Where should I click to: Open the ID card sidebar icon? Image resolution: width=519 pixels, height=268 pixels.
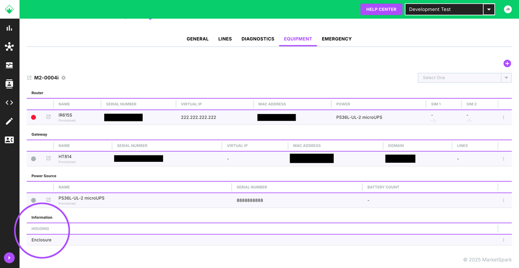pos(9,140)
